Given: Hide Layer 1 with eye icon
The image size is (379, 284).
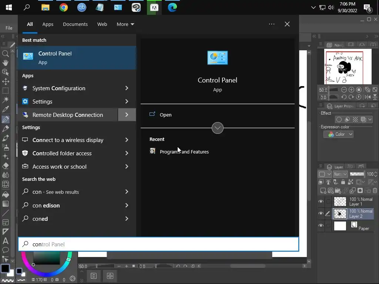Looking at the screenshot, I should click(x=321, y=202).
